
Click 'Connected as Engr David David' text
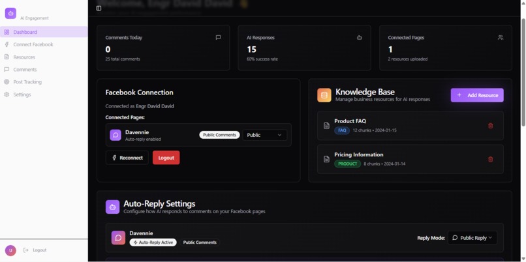pyautogui.click(x=140, y=106)
